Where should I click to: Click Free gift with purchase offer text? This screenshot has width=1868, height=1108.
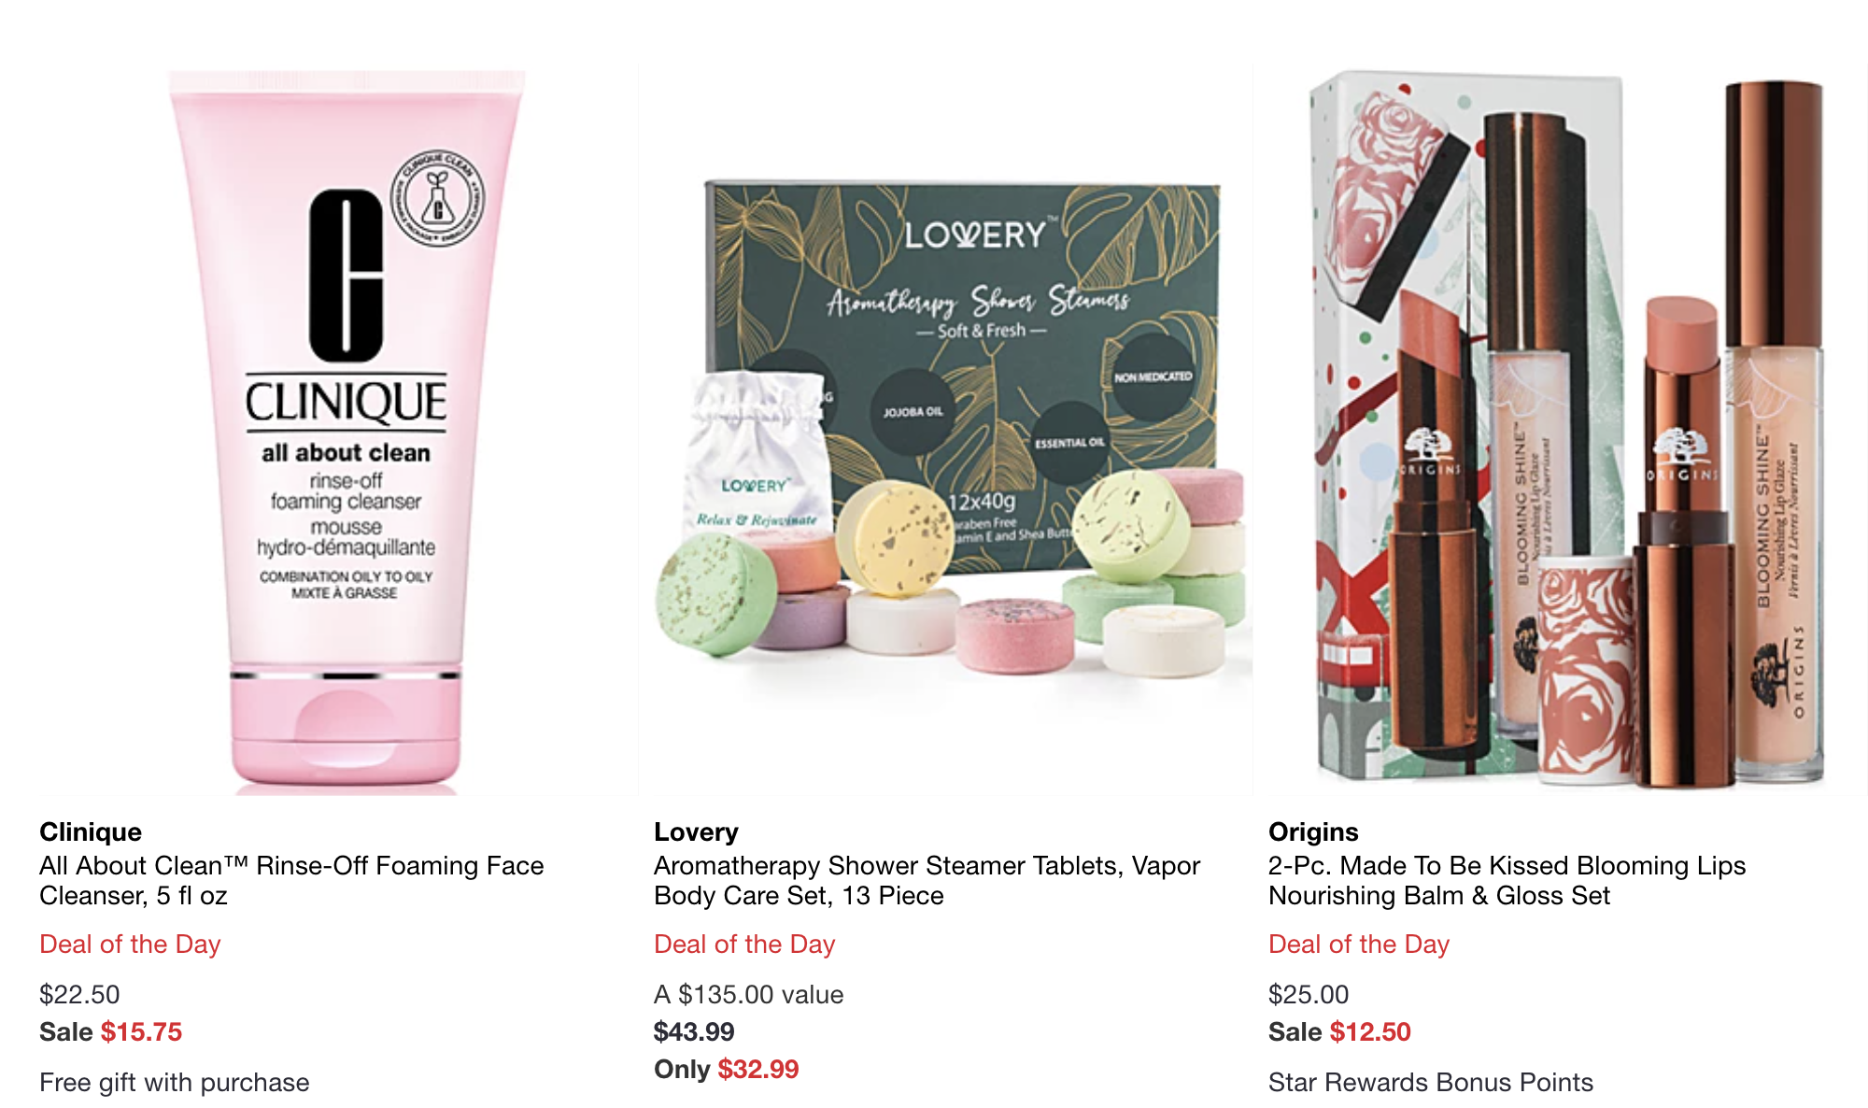coord(174,1082)
